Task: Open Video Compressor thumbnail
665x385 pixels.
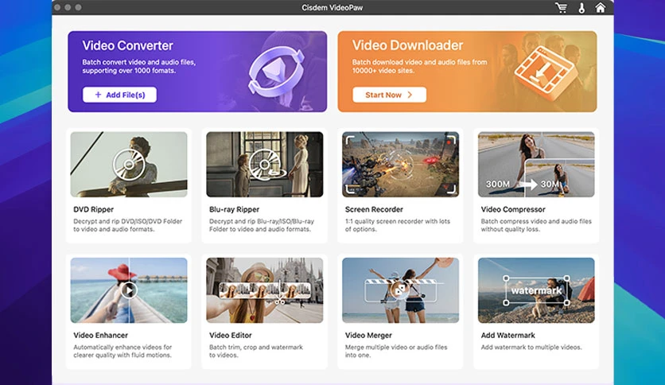Action: tap(536, 164)
